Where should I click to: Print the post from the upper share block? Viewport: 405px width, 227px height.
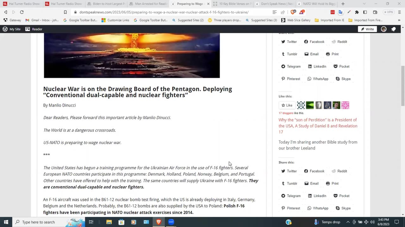pos(332,54)
